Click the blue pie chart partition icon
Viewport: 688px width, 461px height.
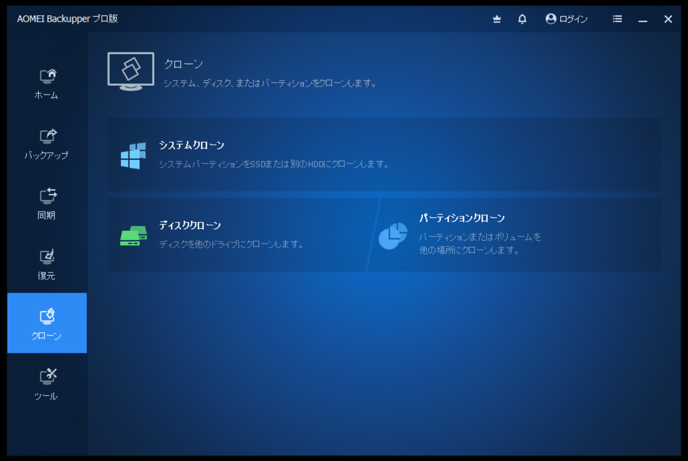393,235
